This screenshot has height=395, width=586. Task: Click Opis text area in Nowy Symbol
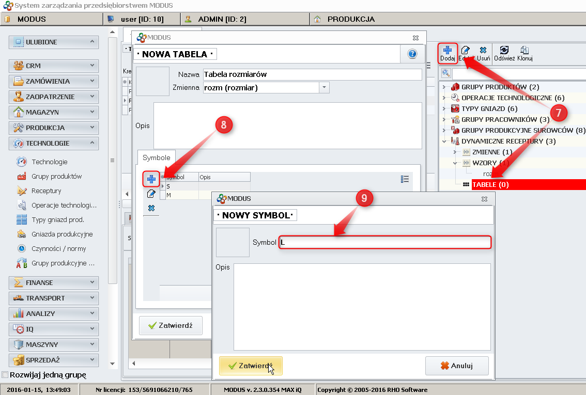(x=362, y=307)
